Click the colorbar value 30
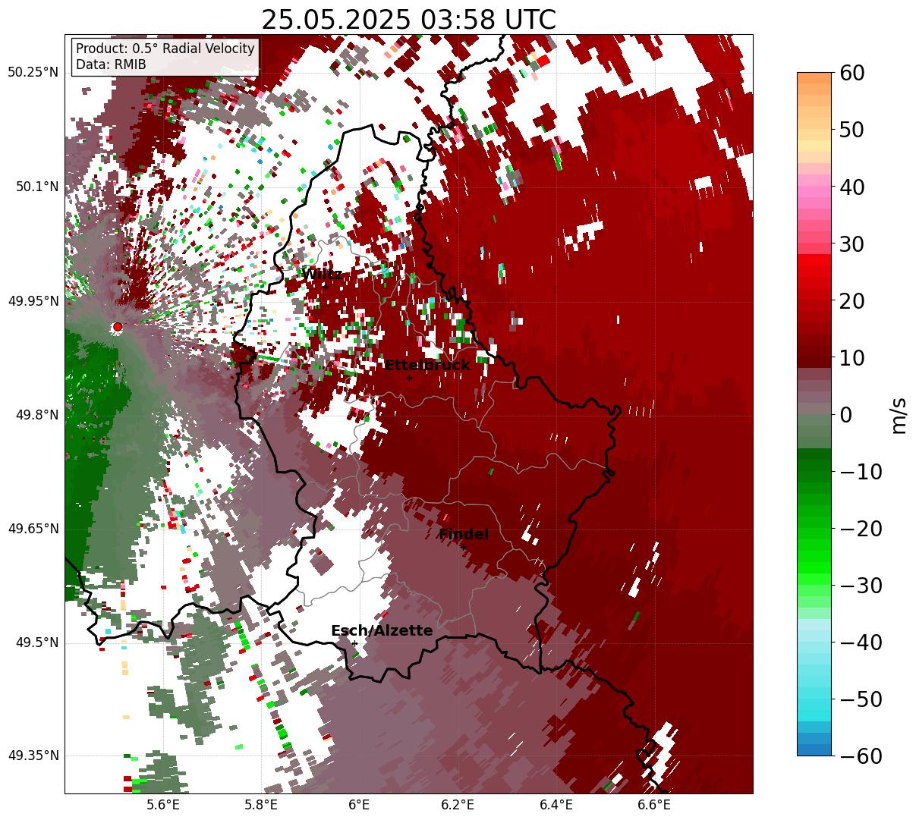The height and width of the screenshot is (820, 916). [x=851, y=243]
